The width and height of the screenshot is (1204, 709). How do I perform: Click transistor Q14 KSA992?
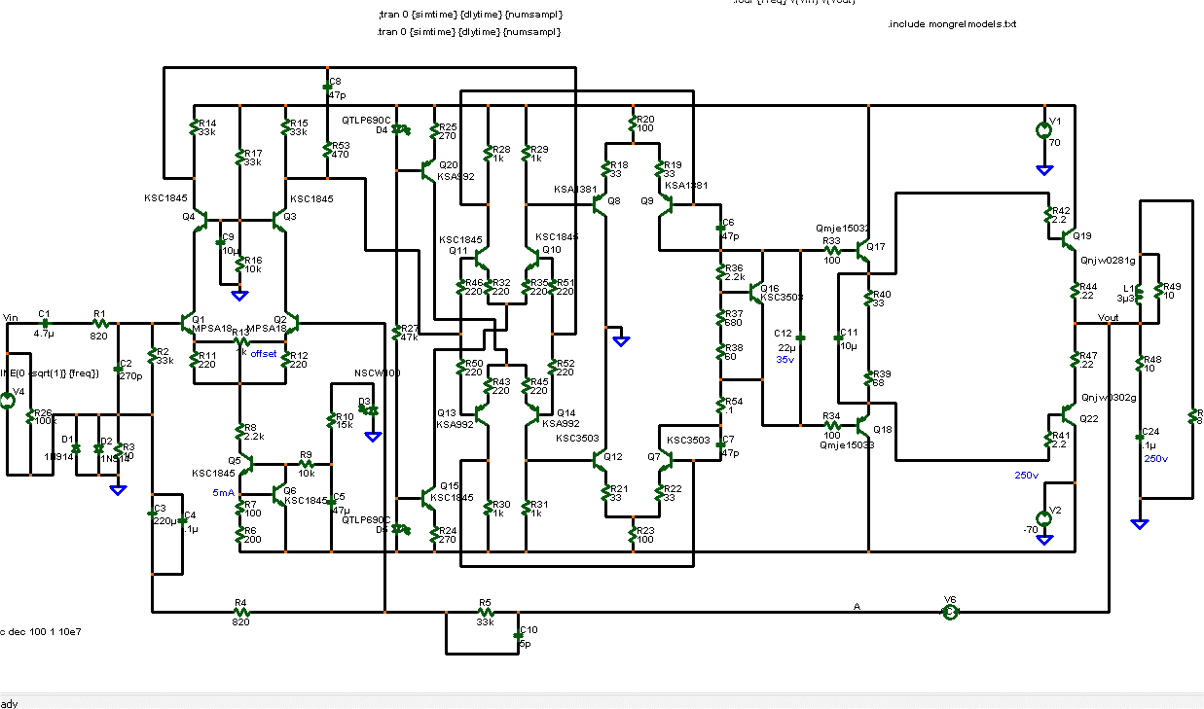coord(531,413)
